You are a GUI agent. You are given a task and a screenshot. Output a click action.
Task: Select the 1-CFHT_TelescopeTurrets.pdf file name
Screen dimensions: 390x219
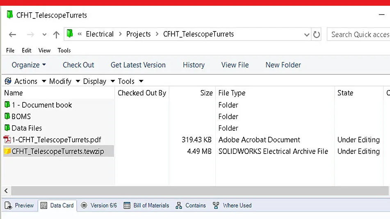[57, 140]
